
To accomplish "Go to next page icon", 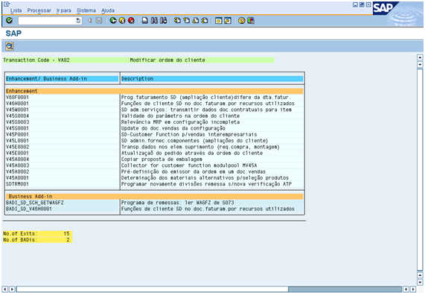I will point(196,21).
